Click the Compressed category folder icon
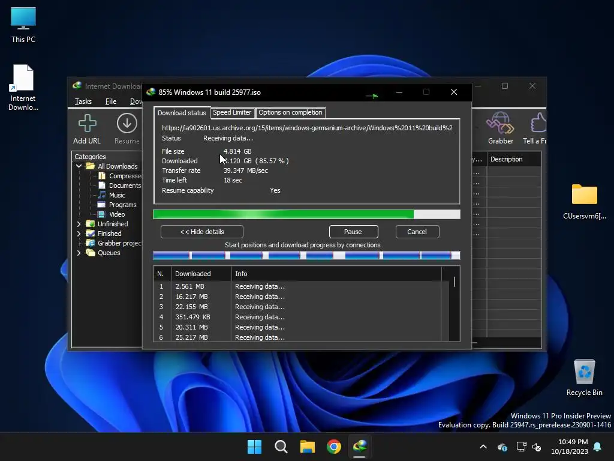Viewport: 614px width, 461px height. [x=102, y=176]
